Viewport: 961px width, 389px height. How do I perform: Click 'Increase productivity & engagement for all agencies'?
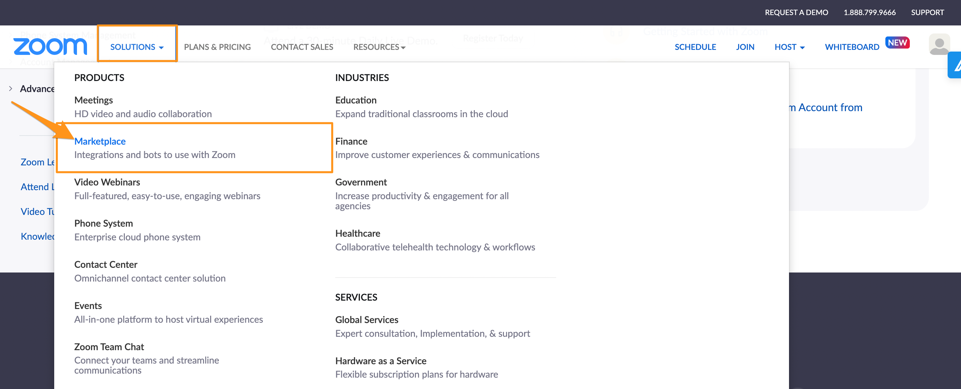pos(422,201)
